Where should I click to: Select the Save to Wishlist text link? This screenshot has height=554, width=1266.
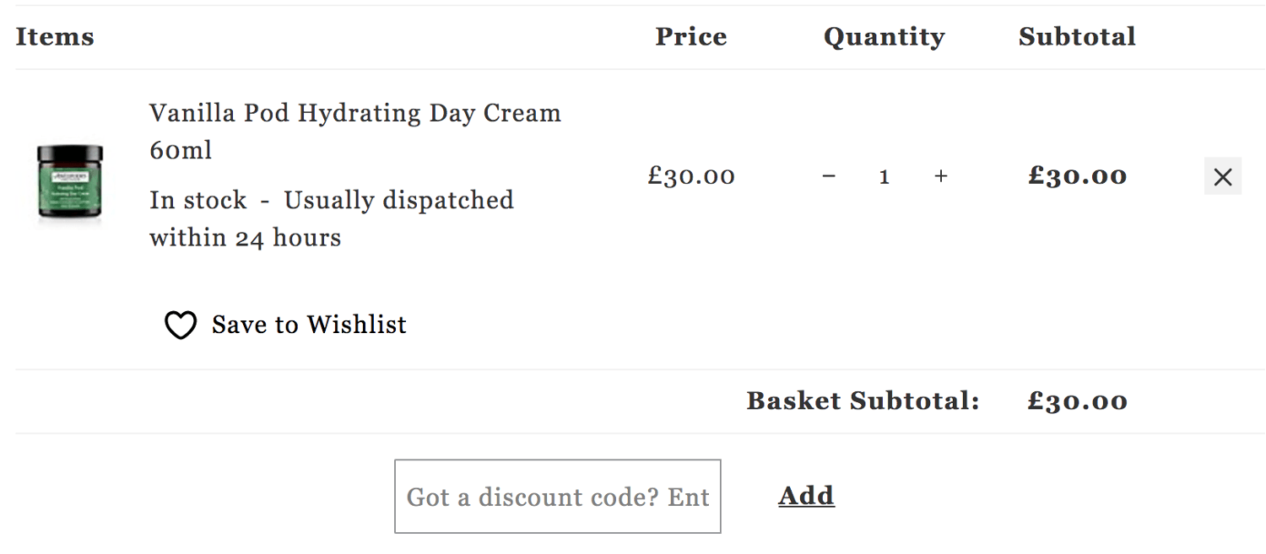309,325
